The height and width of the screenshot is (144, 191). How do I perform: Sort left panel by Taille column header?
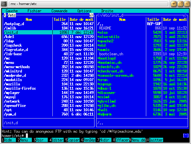[x=60, y=20]
